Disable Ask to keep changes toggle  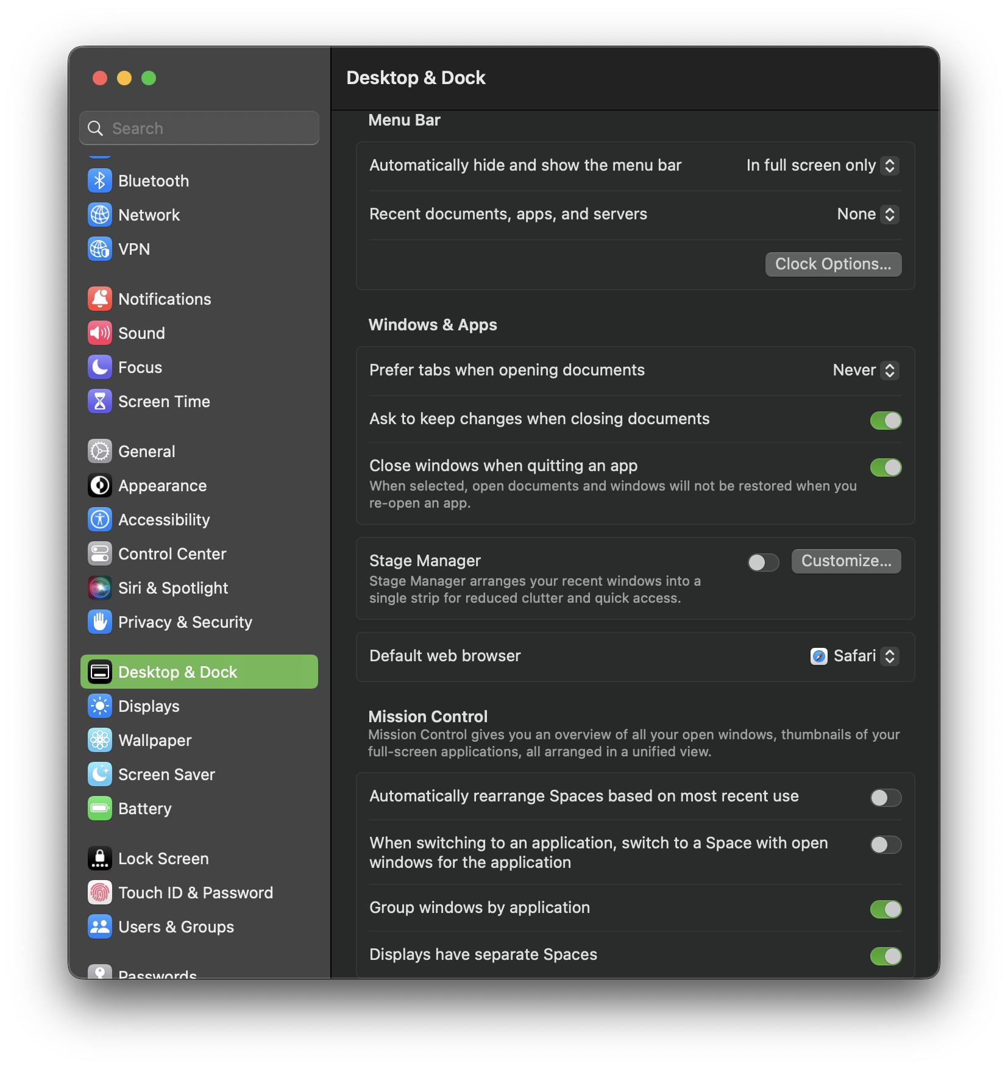point(886,421)
